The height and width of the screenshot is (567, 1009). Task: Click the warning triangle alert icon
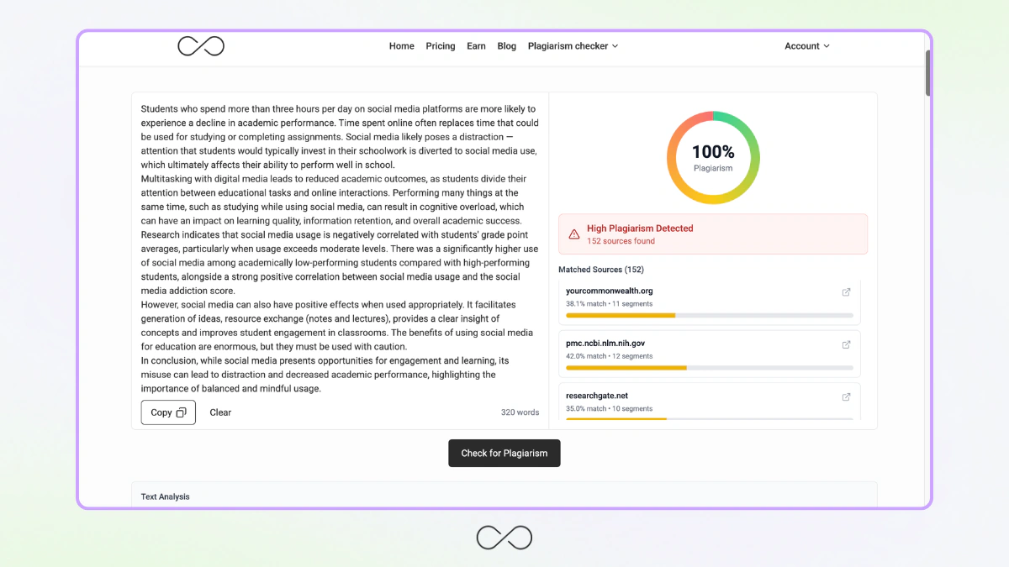pos(574,234)
